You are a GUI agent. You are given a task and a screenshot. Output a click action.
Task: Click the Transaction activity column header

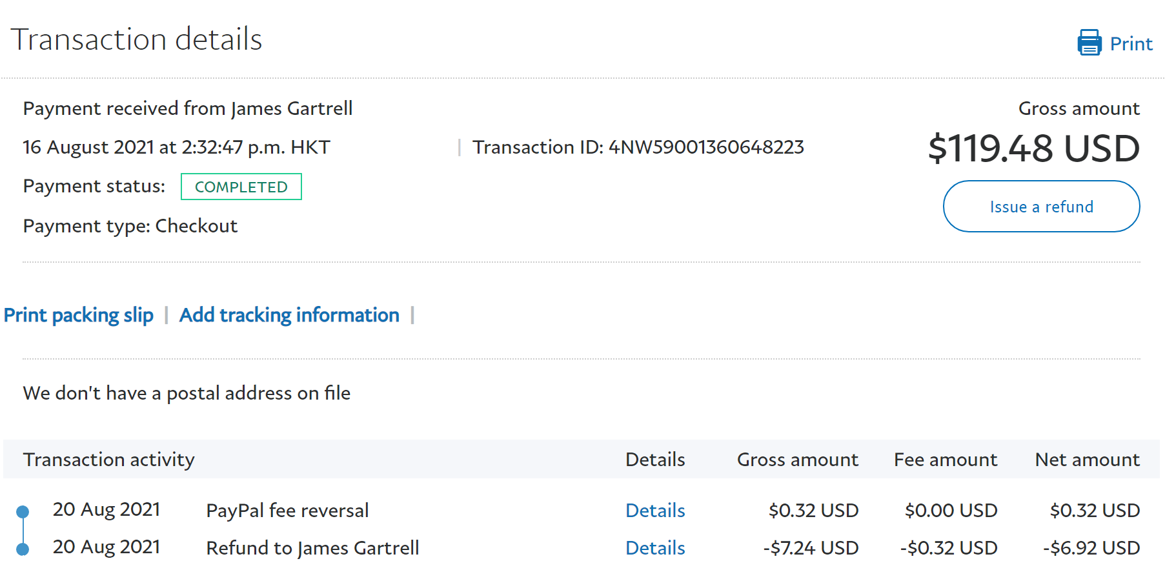pyautogui.click(x=108, y=460)
